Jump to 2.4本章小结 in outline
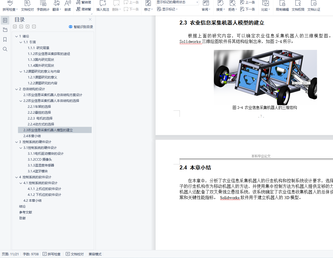The width and height of the screenshot is (333, 258). tap(32, 136)
